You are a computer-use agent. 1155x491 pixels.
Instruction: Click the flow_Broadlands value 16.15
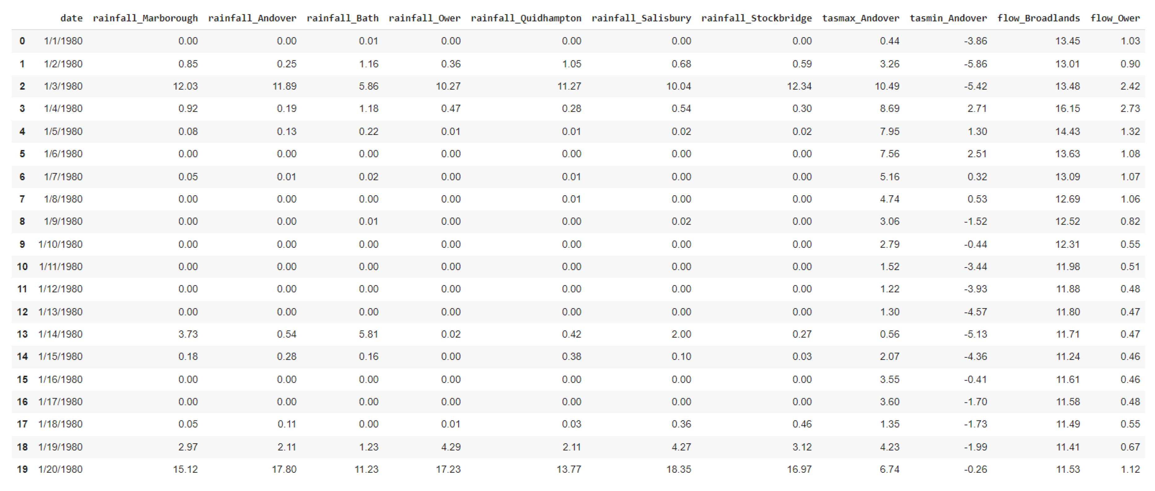(1068, 108)
